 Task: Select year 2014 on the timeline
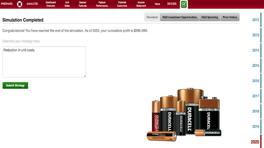coord(255,50)
